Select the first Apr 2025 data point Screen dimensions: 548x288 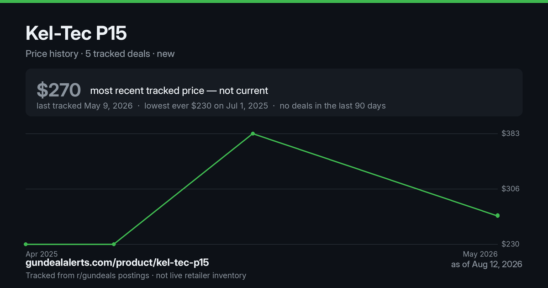tap(26, 244)
